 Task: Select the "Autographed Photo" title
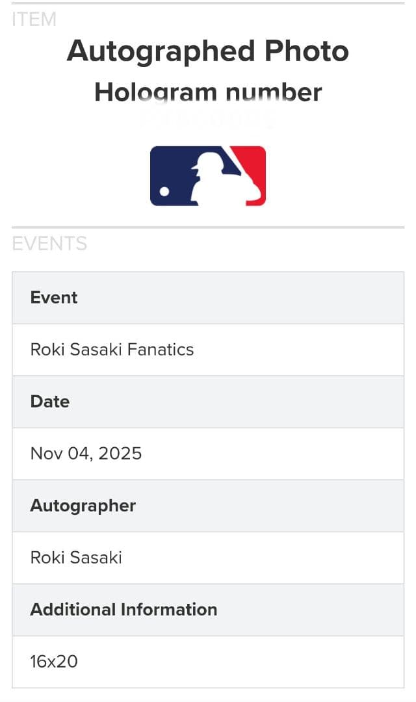tap(208, 51)
